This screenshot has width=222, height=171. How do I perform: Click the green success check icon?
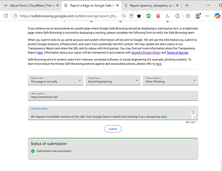(33, 151)
